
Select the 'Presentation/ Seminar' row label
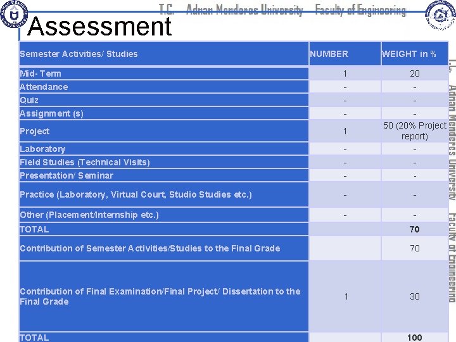[66, 175]
